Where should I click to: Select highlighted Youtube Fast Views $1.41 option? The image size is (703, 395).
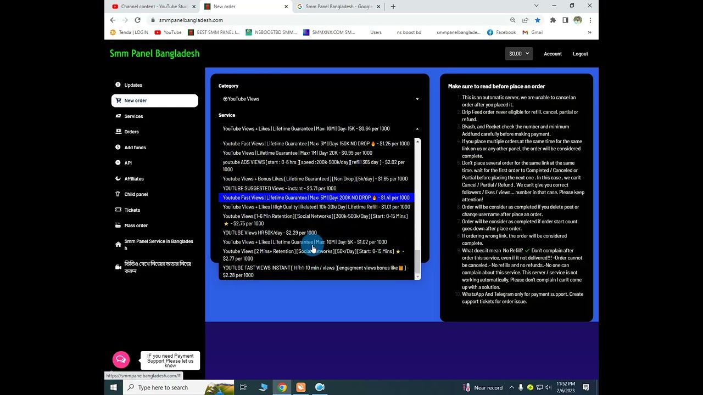point(316,198)
